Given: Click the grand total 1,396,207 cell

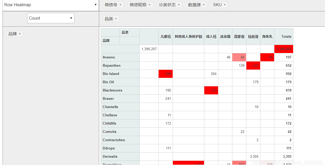Looking at the screenshot, I should [283, 49].
